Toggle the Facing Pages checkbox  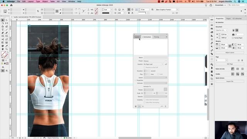pos(233,38)
